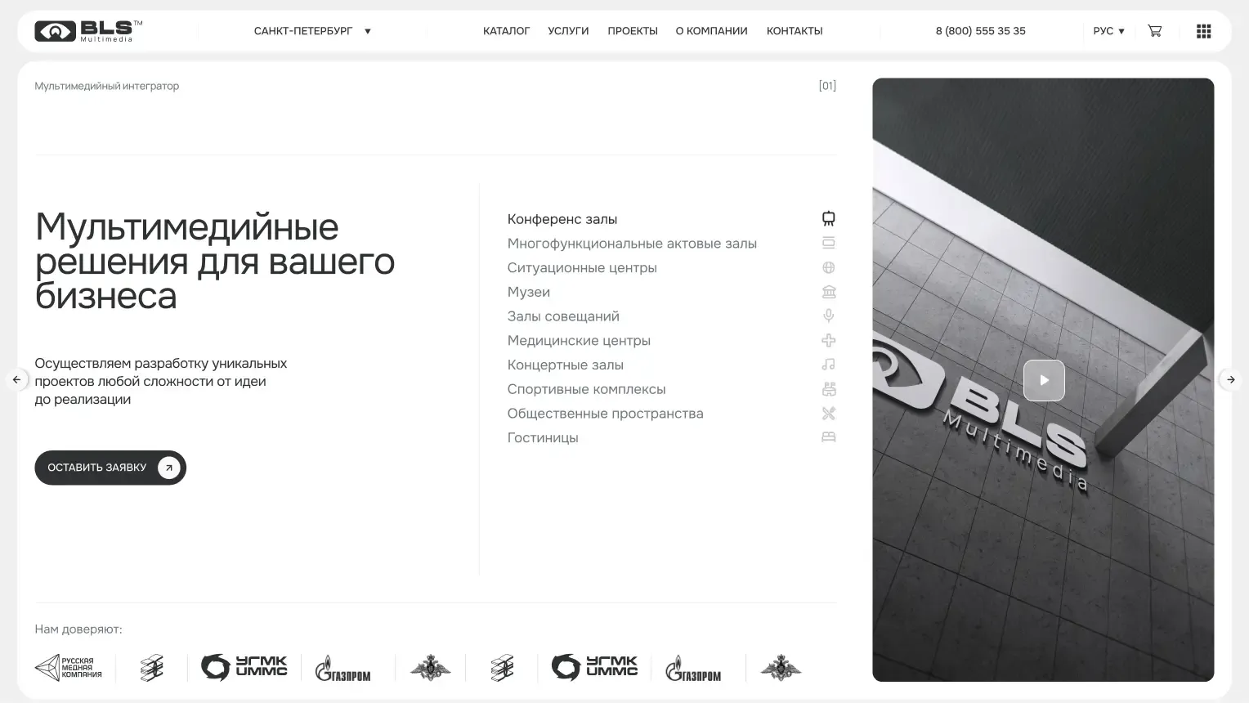Select Спортивные комплексы in the list
The height and width of the screenshot is (703, 1249).
[x=586, y=389]
